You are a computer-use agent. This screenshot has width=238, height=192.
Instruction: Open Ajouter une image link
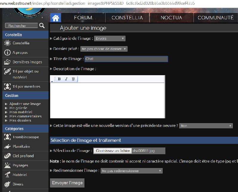(x=25, y=104)
